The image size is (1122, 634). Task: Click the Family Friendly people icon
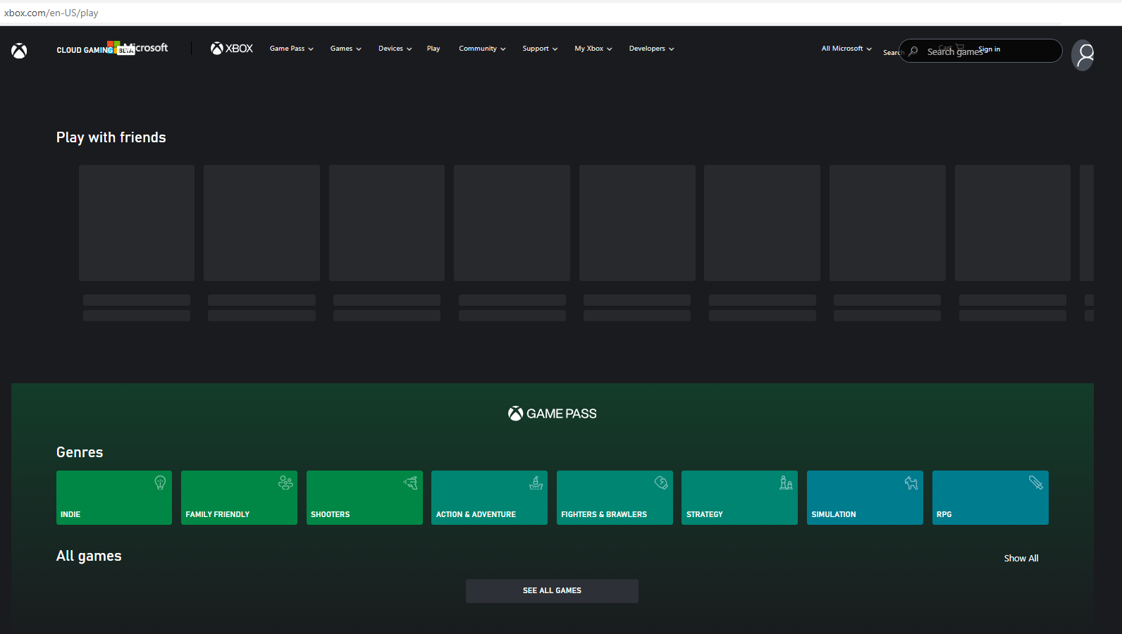click(285, 483)
